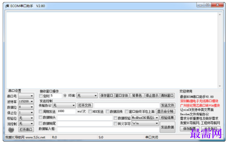
Task: Click the R:0 receive counter
Action: coord(54,137)
